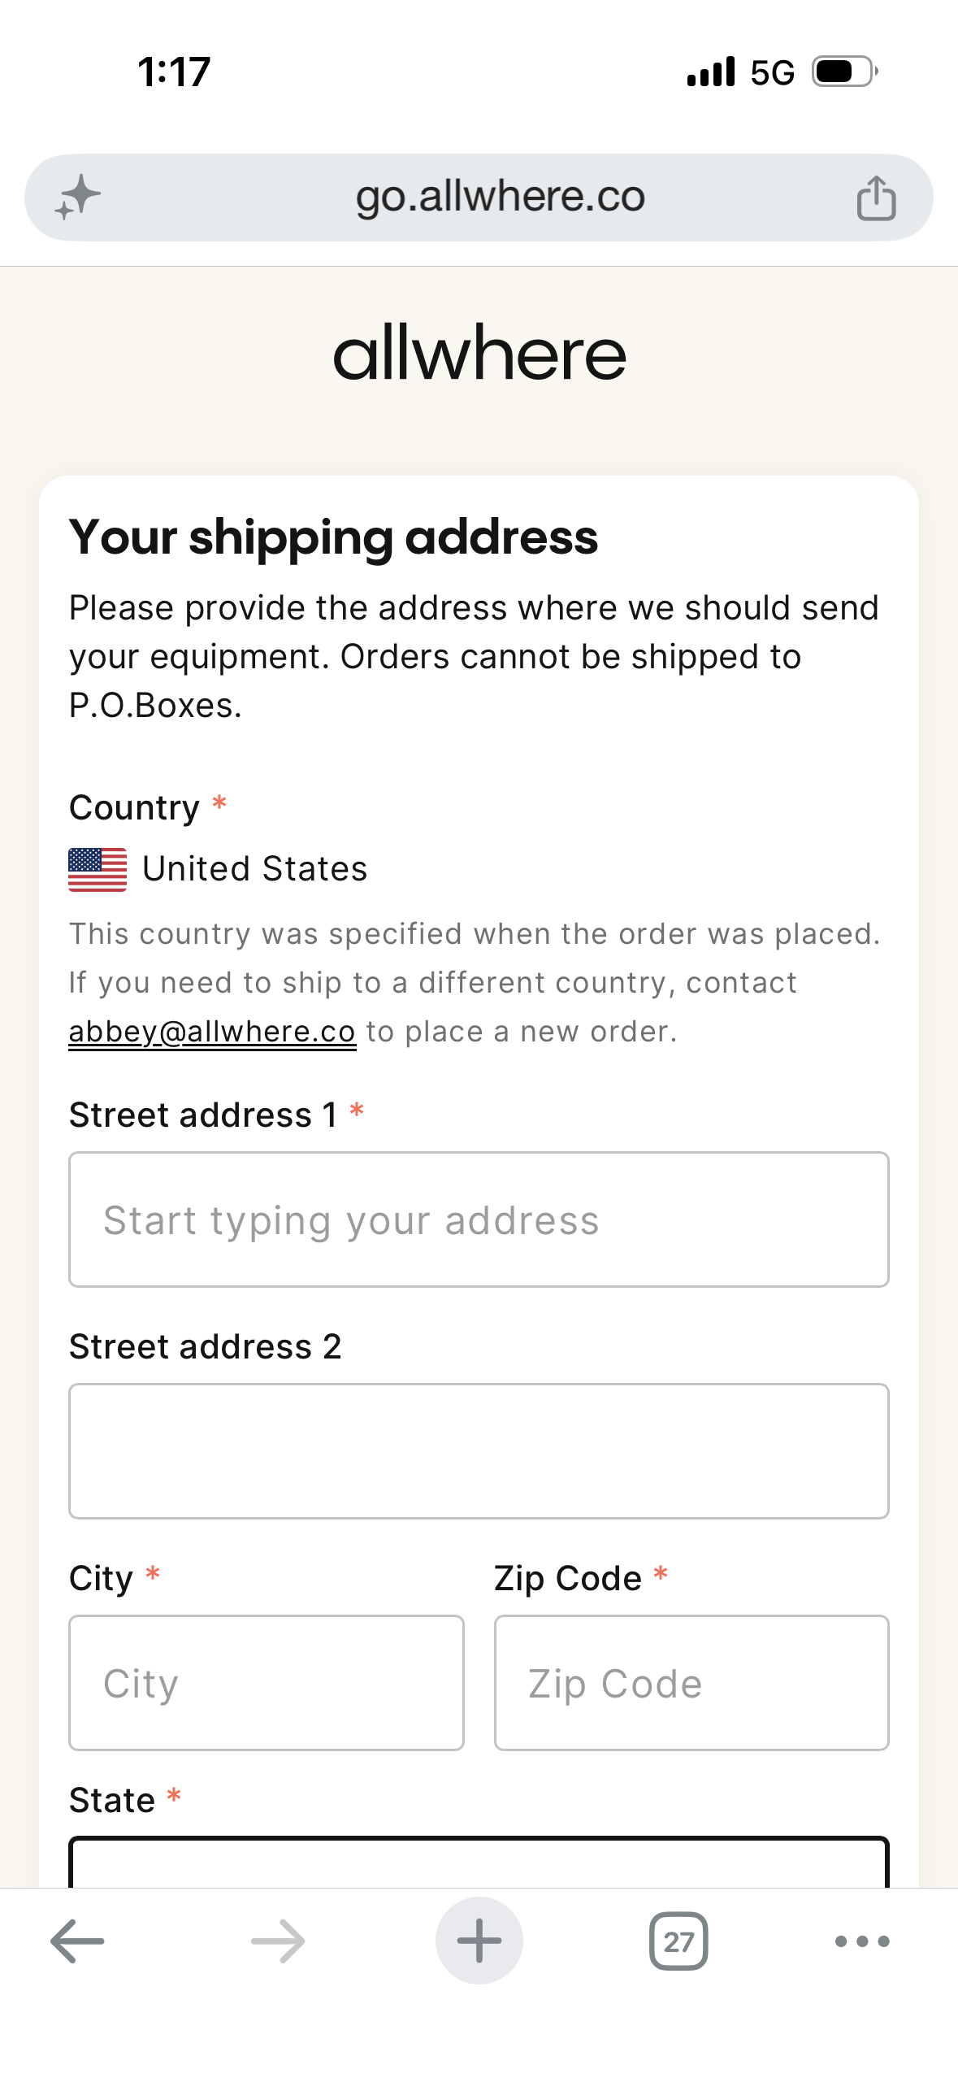Tap the cellular signal bars icon
This screenshot has height=2078, width=958.
pos(711,72)
